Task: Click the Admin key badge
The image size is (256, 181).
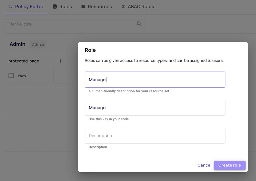Action: pyautogui.click(x=38, y=44)
